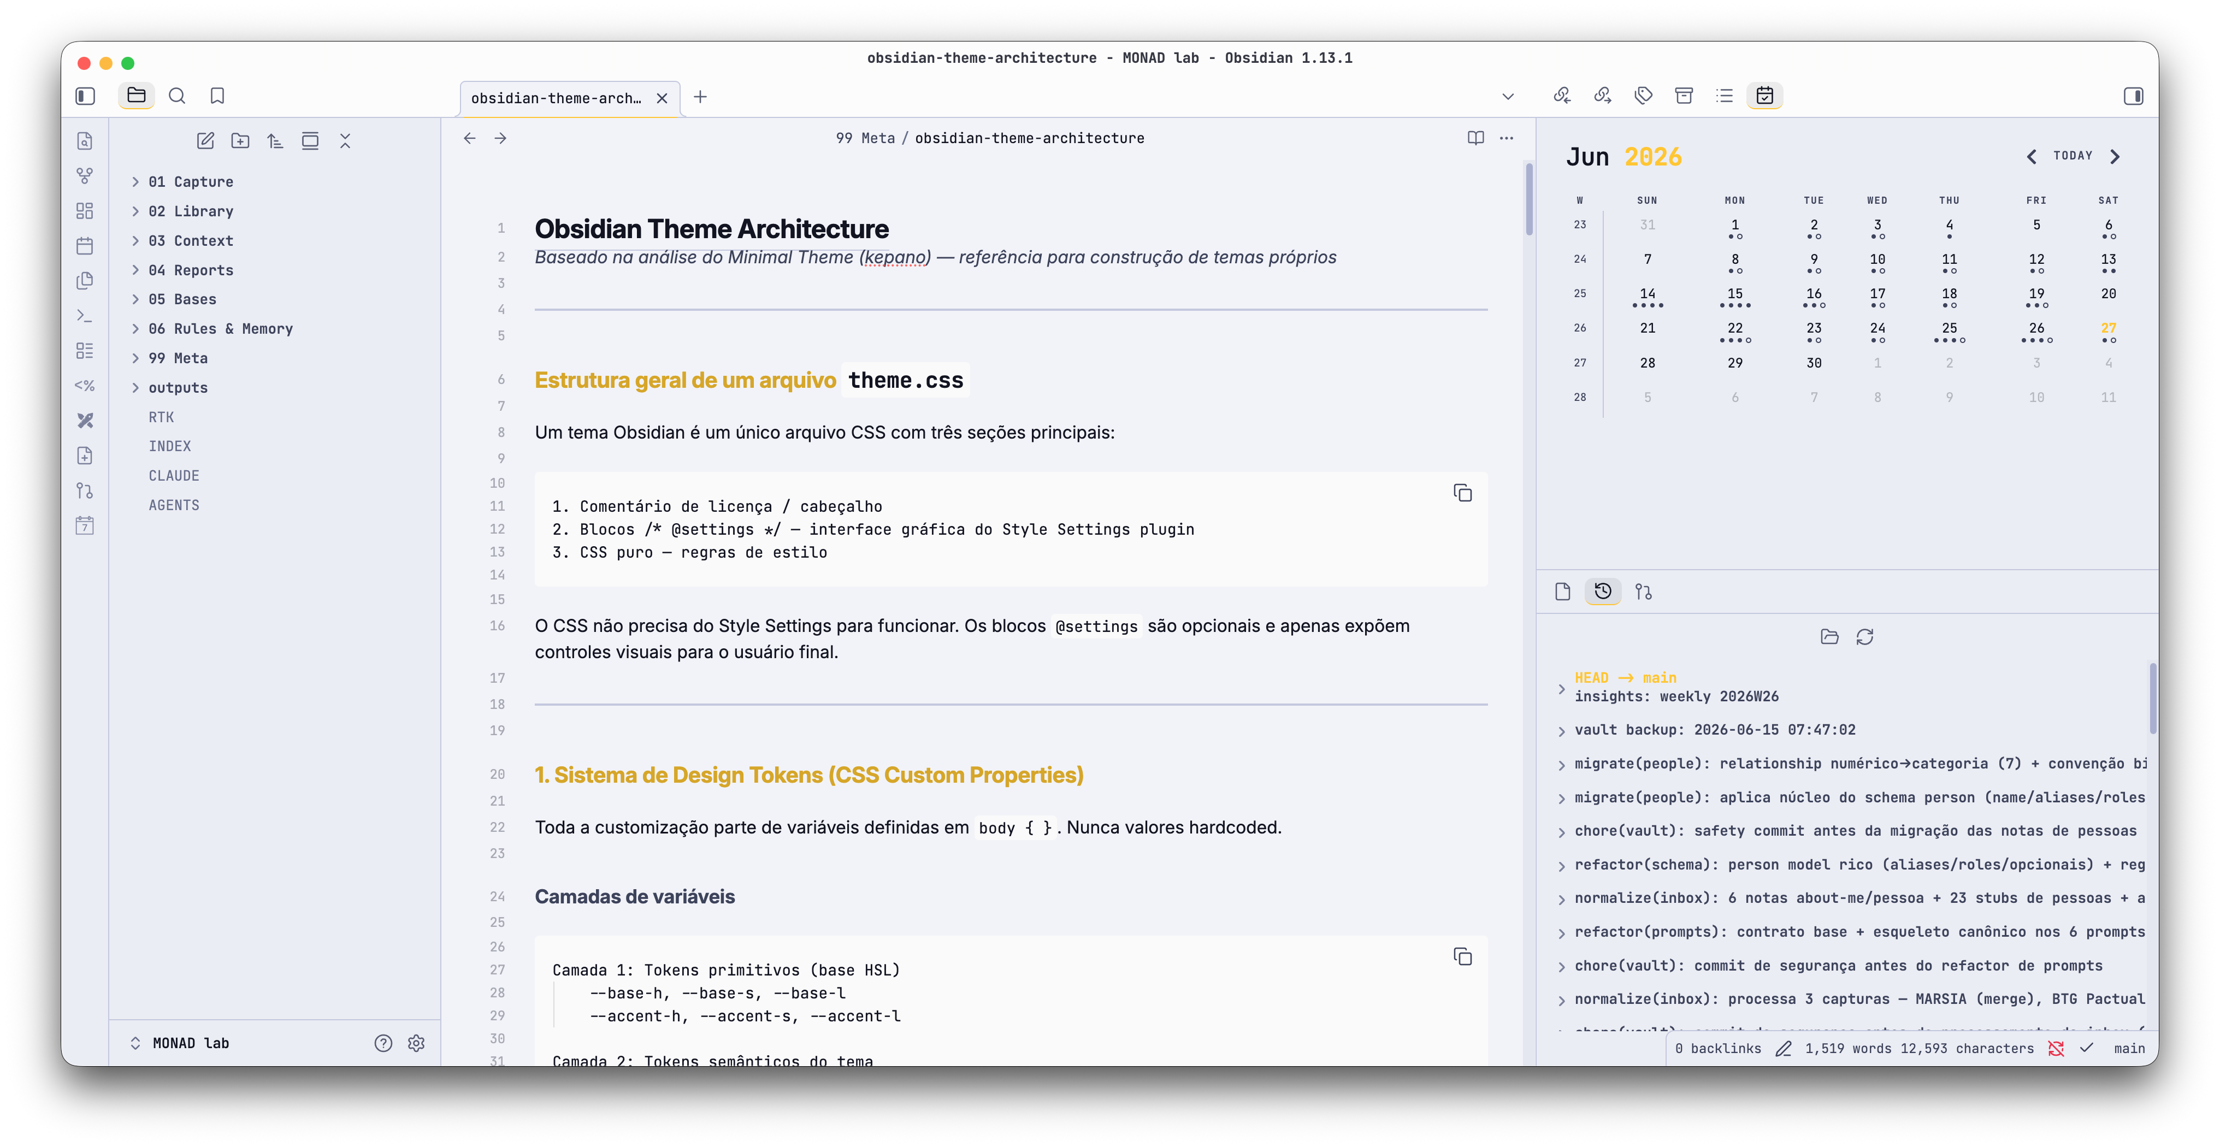
Task: Create a new note
Action: tap(205, 140)
